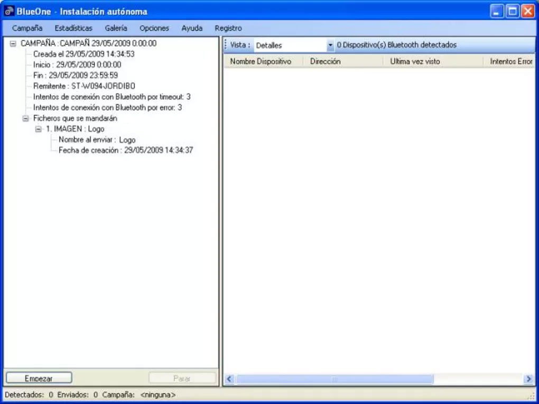Select Bluetooth 'por error: 3' tree row
The height and width of the screenshot is (404, 539).
point(107,107)
